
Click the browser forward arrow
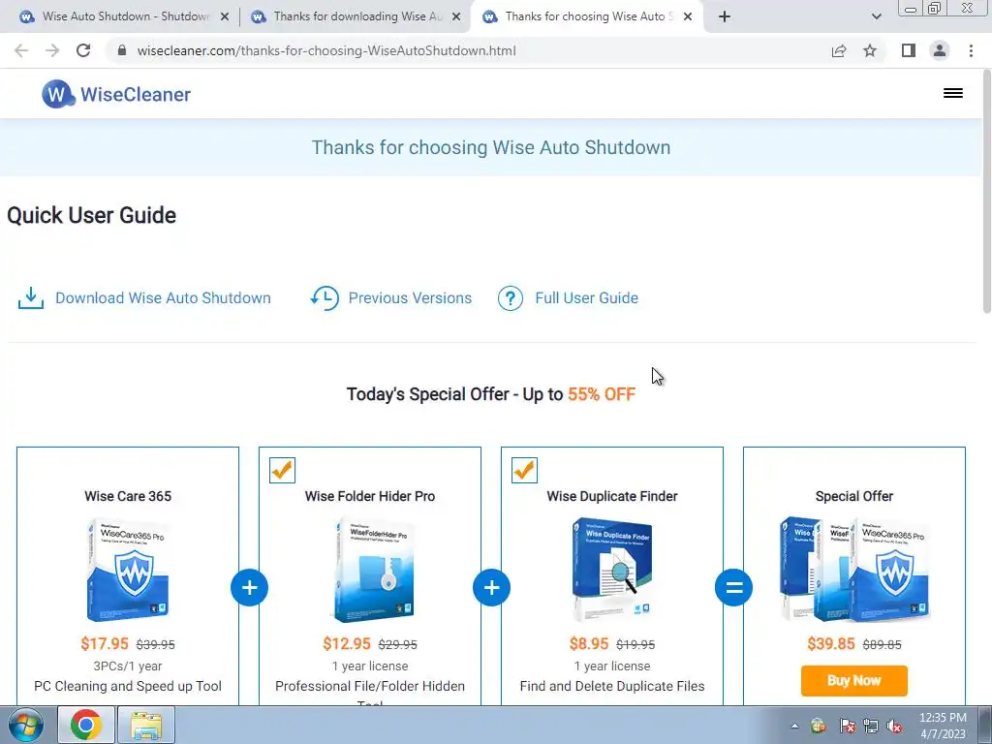click(52, 50)
